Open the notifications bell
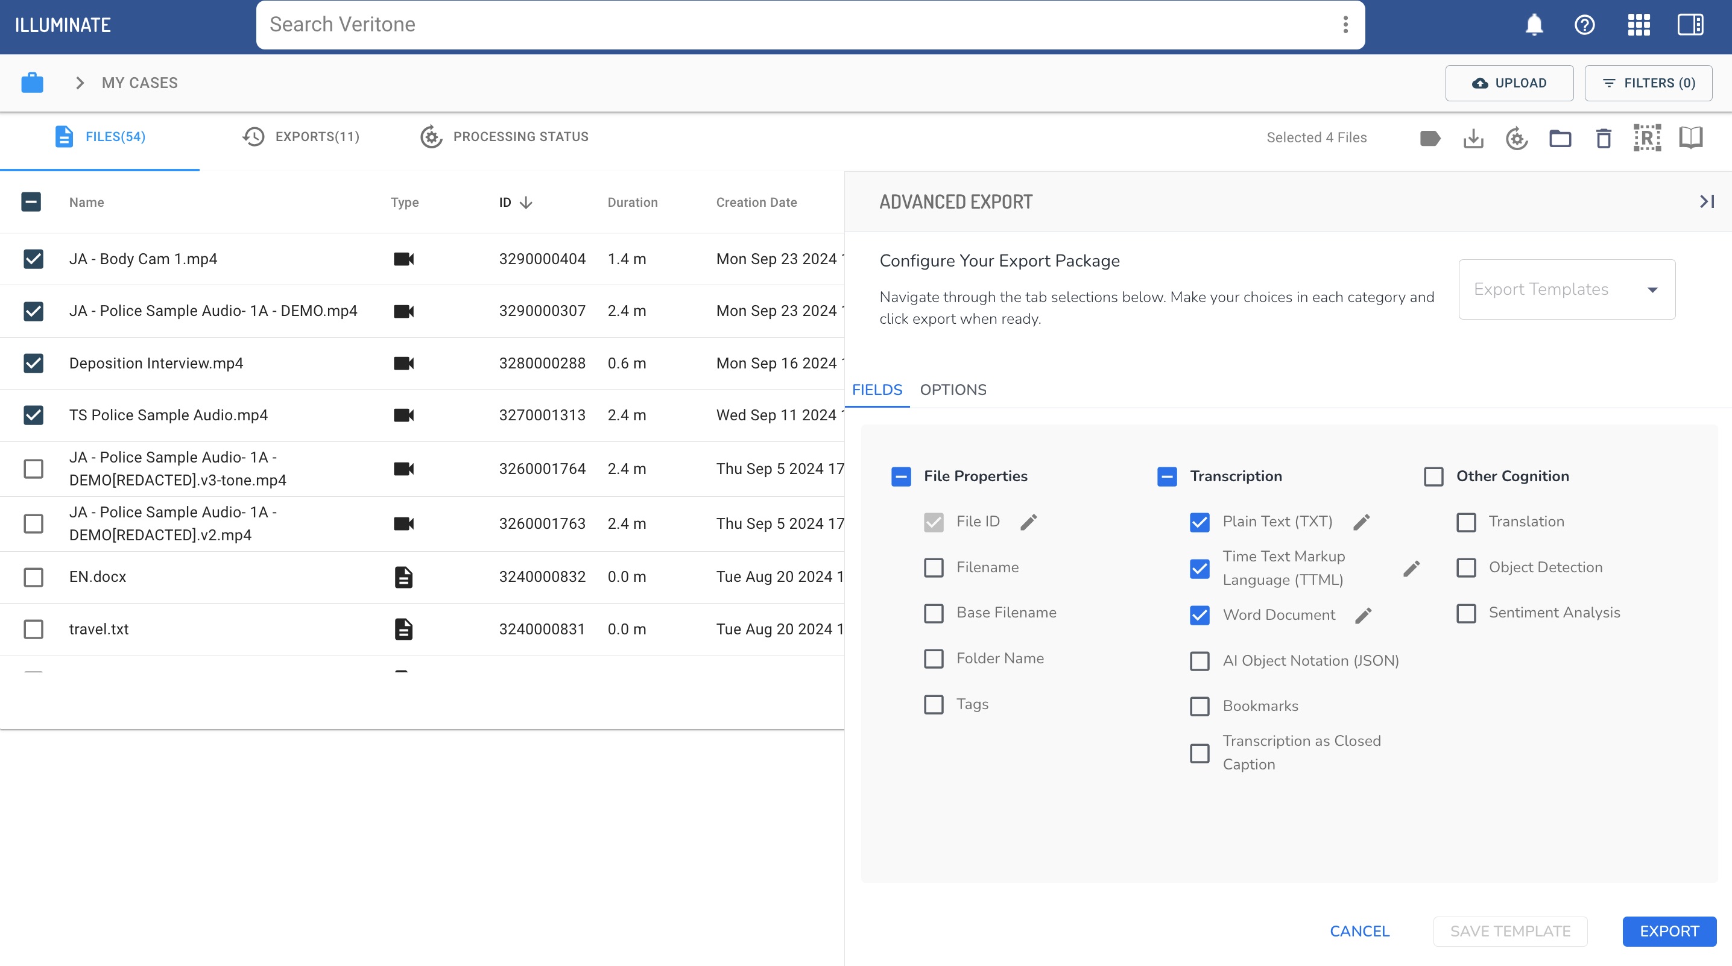 1534,25
